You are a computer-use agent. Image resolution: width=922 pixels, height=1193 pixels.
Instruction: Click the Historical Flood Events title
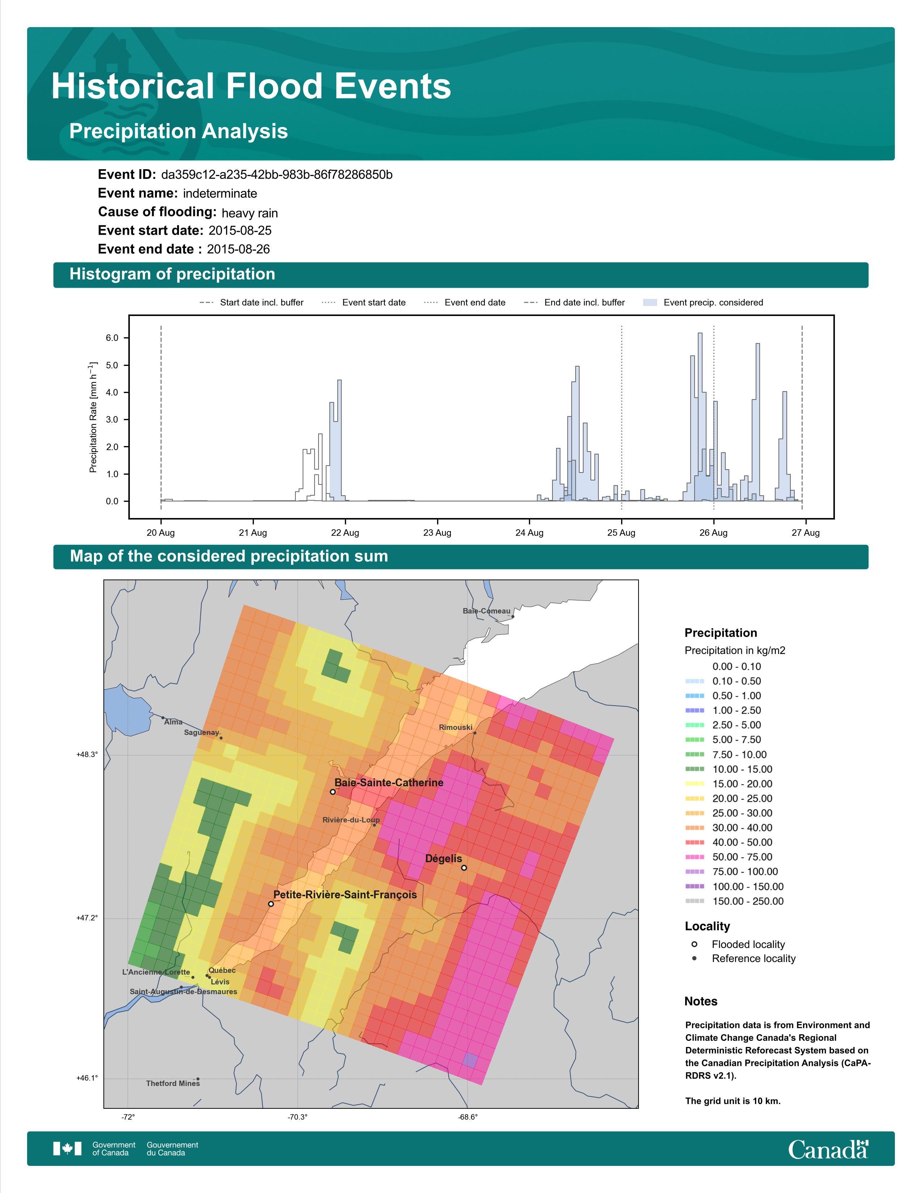(x=251, y=86)
